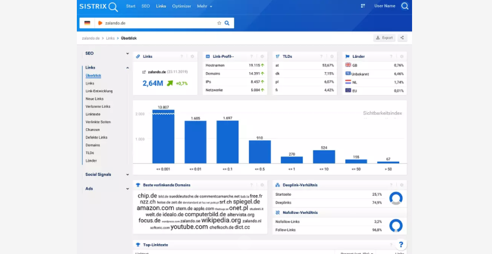Click the search magnifier in domain field

coord(227,23)
